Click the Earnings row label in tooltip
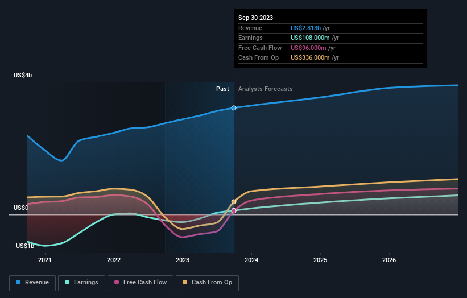The image size is (467, 298). [250, 38]
